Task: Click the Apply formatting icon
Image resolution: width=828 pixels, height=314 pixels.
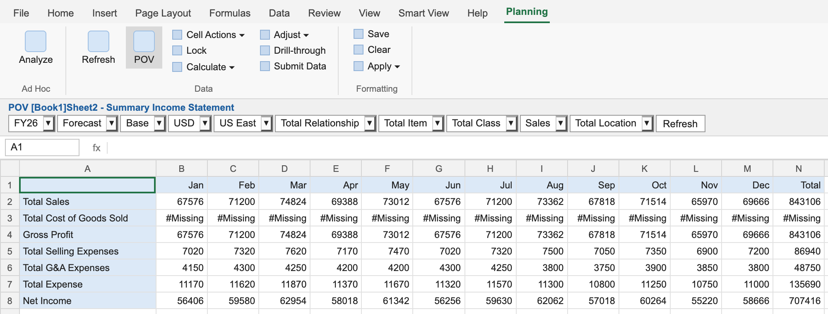Action: (359, 66)
